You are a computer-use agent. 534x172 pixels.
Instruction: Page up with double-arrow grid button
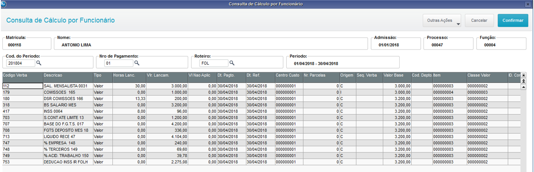pyautogui.click(x=524, y=81)
